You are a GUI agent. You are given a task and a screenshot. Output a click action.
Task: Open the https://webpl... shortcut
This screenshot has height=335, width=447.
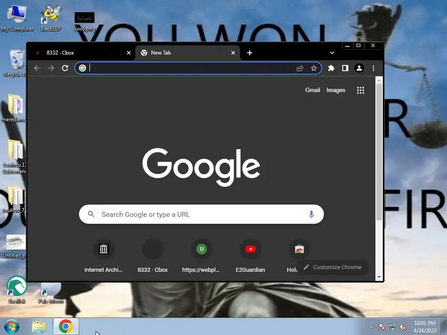tap(201, 256)
